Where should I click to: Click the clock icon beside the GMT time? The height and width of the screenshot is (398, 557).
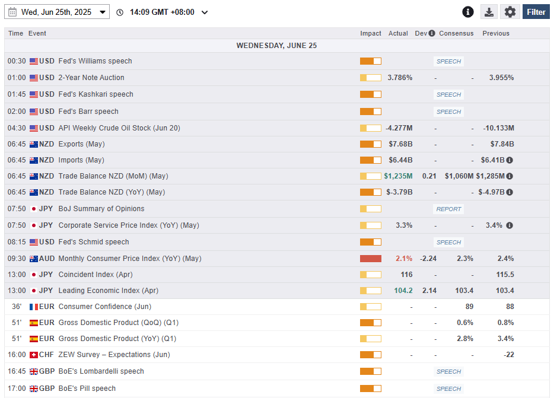point(120,11)
